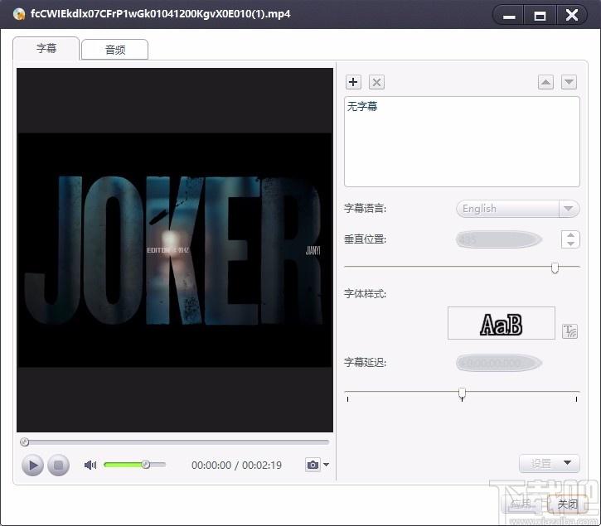
Task: Click the vertical position slider handle
Action: 555,267
